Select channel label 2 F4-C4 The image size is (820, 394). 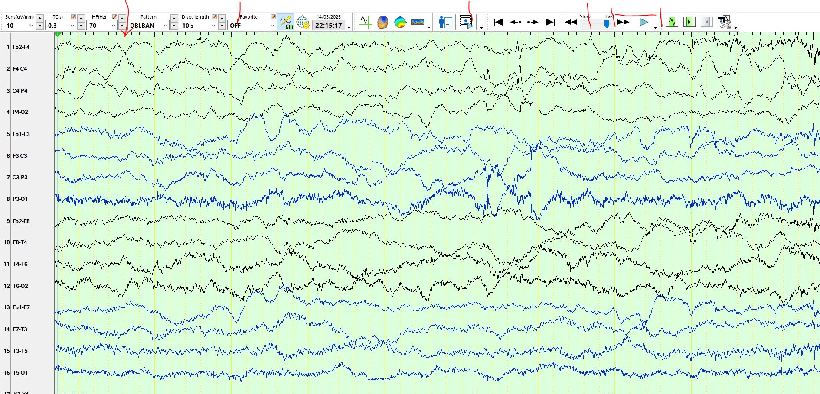(x=16, y=69)
